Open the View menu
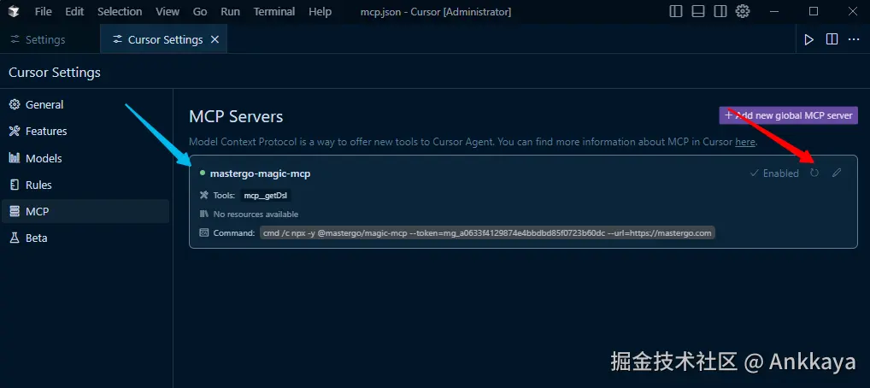Screen dimensions: 870x388 tap(168, 12)
